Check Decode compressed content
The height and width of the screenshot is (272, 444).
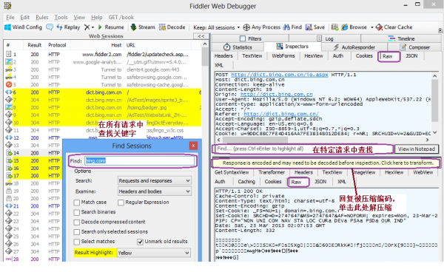click(x=76, y=222)
